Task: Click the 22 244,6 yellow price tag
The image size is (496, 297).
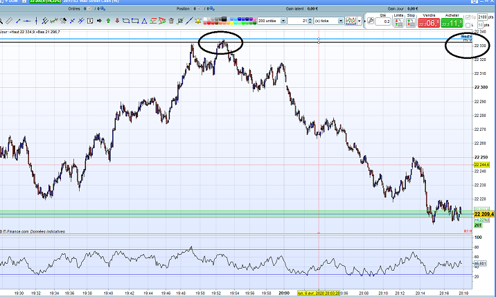Action: tap(481, 165)
